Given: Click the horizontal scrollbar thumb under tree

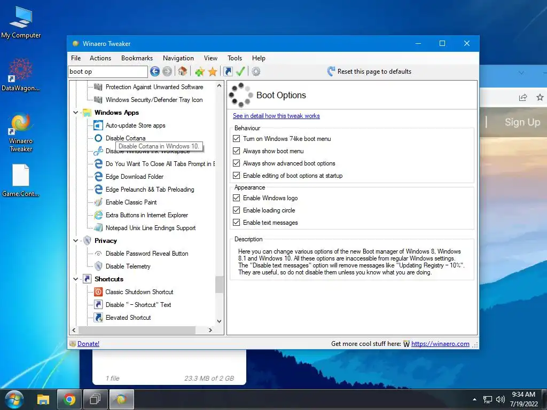Looking at the screenshot, I should (x=137, y=330).
